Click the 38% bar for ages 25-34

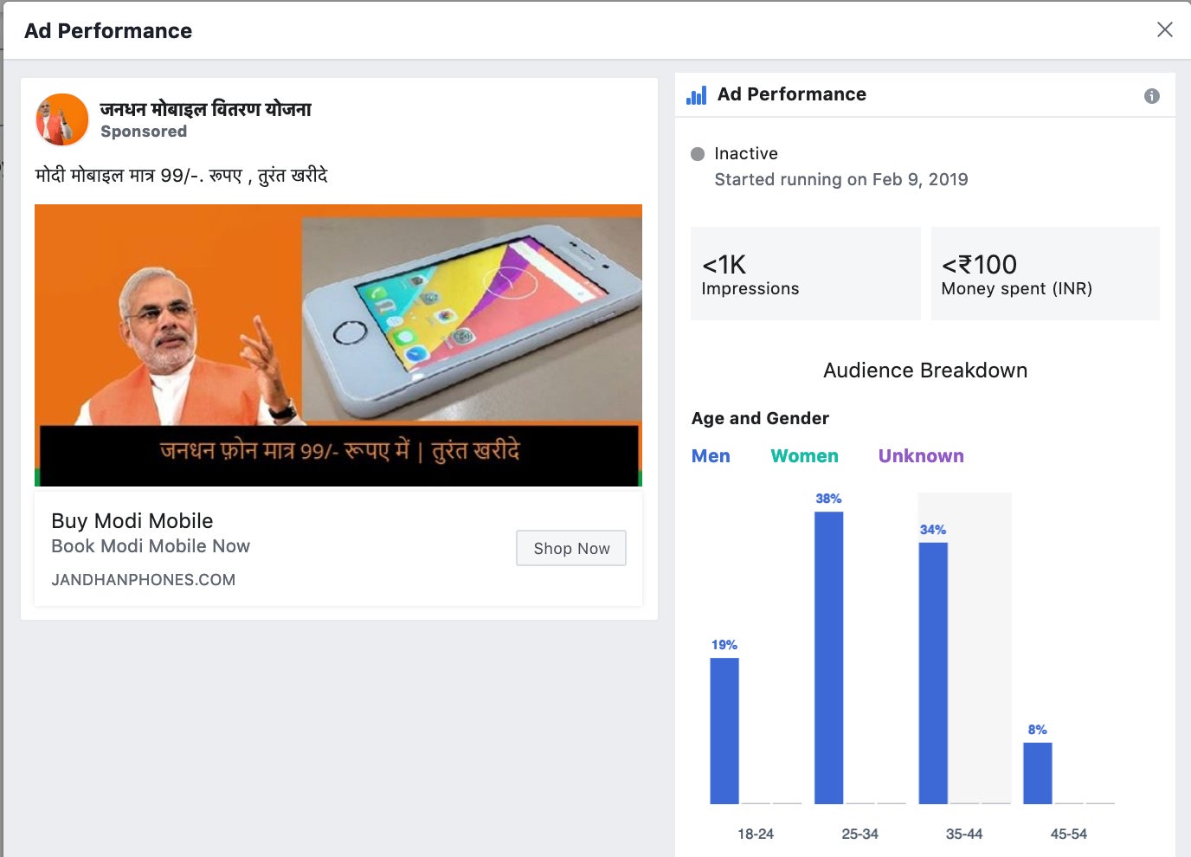828,658
